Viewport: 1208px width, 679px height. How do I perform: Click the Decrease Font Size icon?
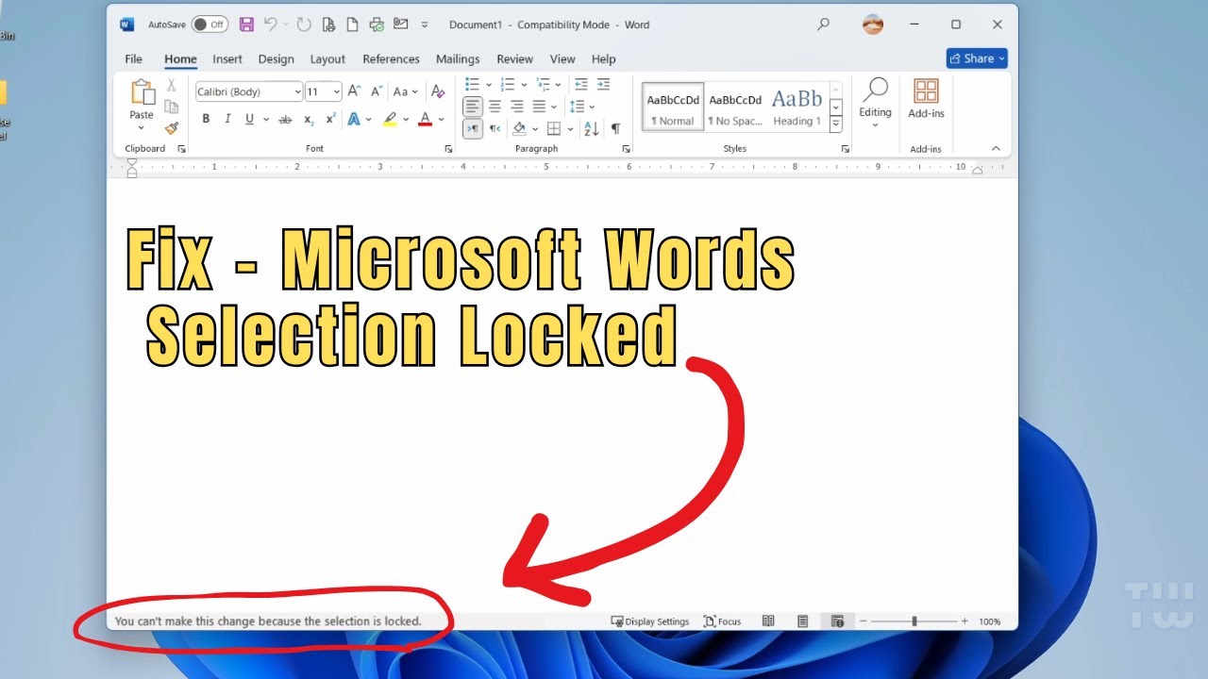pyautogui.click(x=377, y=91)
